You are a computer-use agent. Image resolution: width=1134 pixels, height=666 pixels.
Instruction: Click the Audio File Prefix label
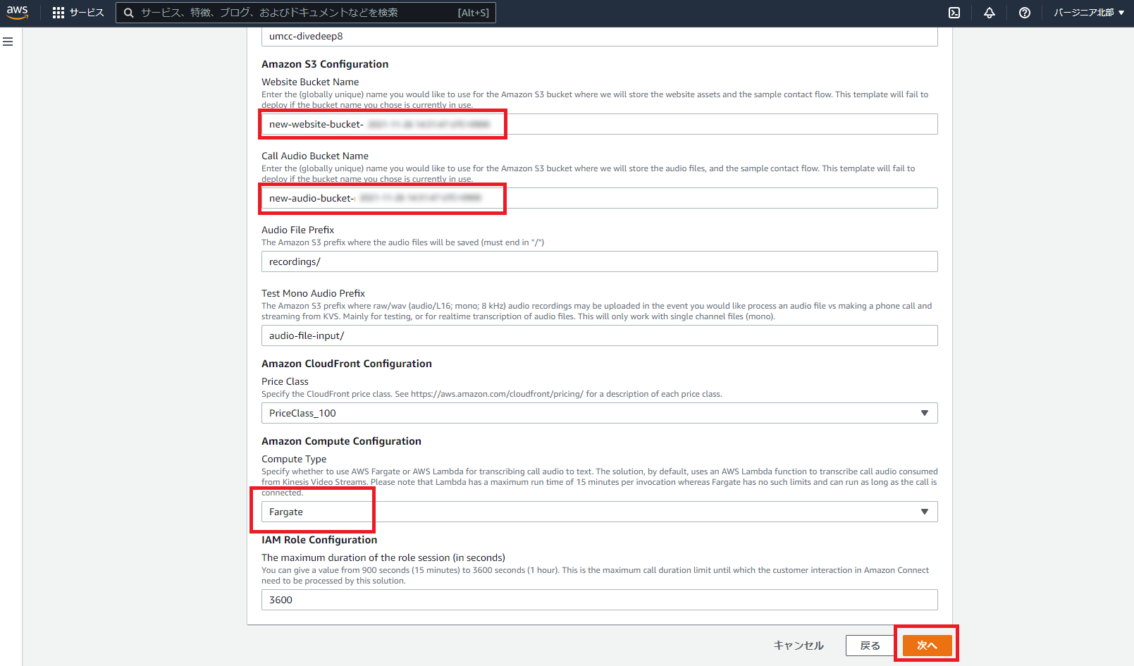tap(297, 230)
